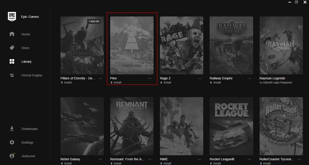This screenshot has height=165, width=309.
Task: Click the Pine game cover art
Action: coord(132,45)
